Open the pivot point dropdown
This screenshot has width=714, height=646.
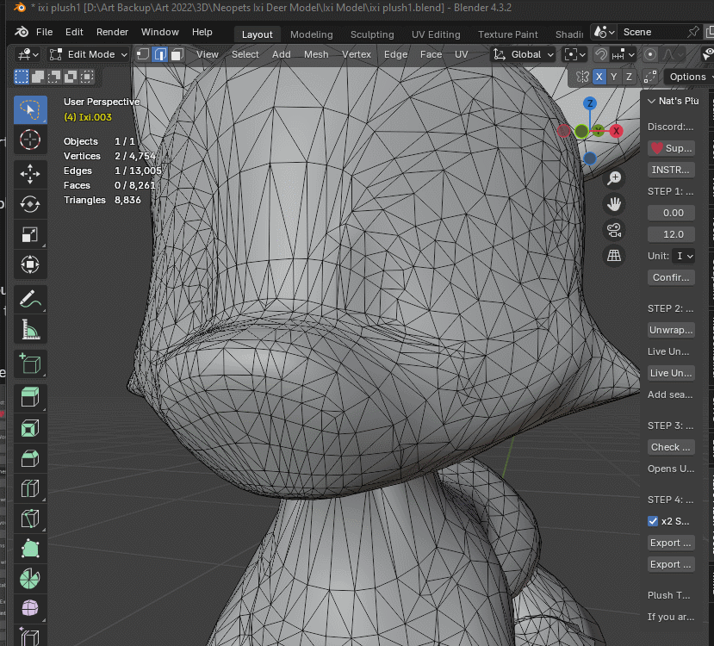574,54
